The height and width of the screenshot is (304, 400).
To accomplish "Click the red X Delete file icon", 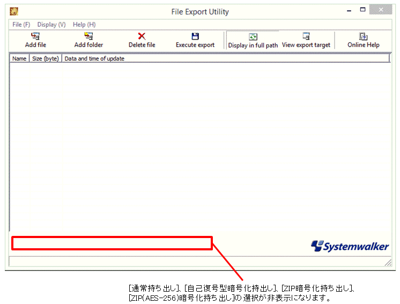I will coord(142,36).
